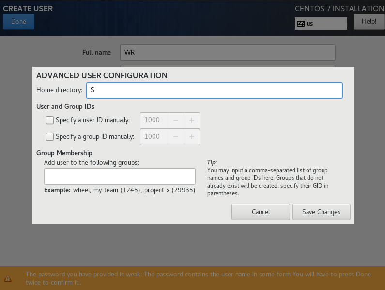Click the weak password warning triangle icon
This screenshot has width=385, height=290.
(8, 278)
